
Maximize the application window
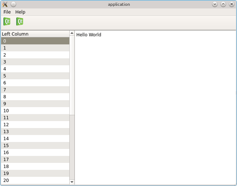[223, 4]
